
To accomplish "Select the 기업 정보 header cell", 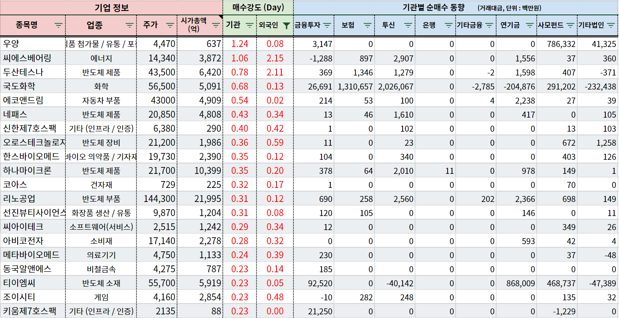I will 112,8.
